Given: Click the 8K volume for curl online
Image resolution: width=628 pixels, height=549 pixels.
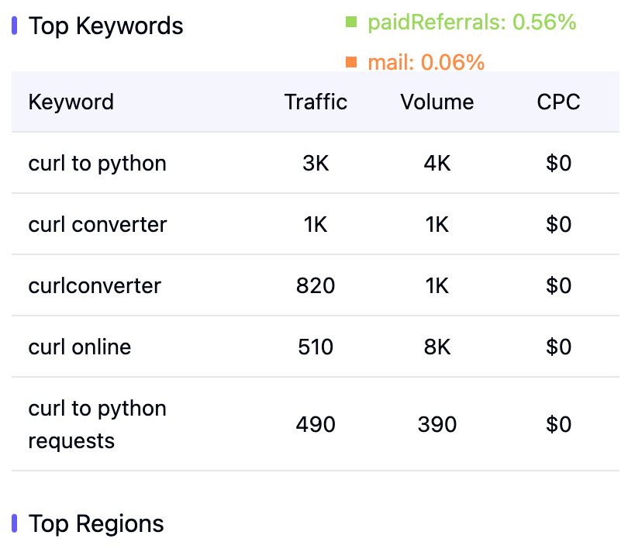Looking at the screenshot, I should [x=437, y=347].
